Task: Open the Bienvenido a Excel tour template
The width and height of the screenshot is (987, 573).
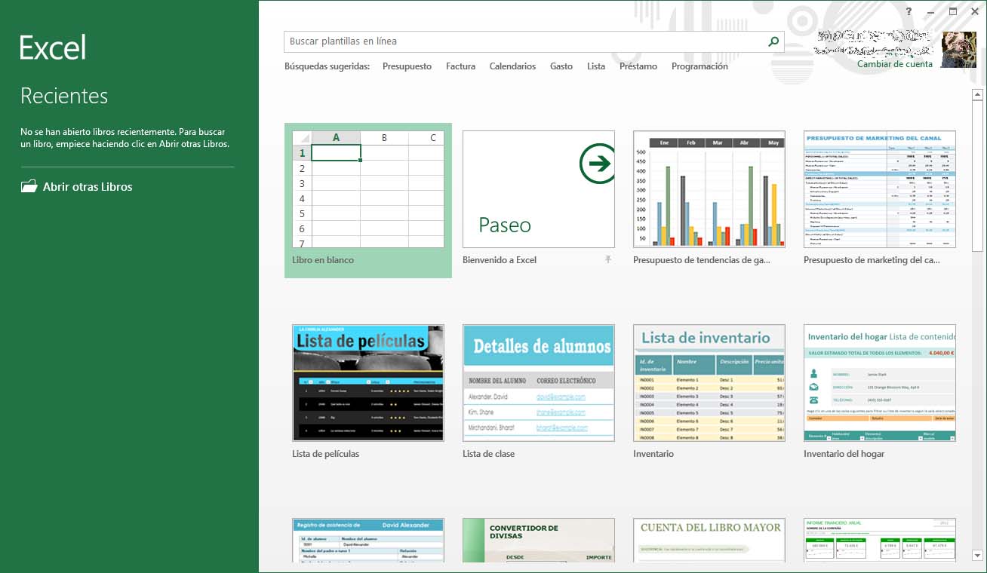Action: pos(539,189)
